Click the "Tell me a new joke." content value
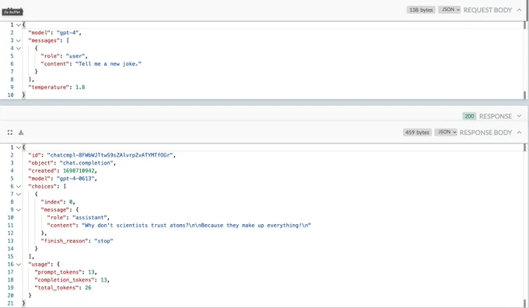This screenshot has height=308, width=529. coord(108,64)
